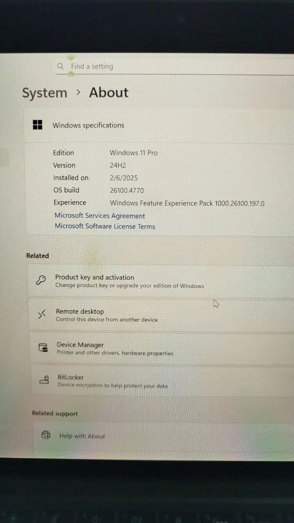Viewport: 294px width, 523px height.
Task: Select the 24H2 version value
Action: 118,165
